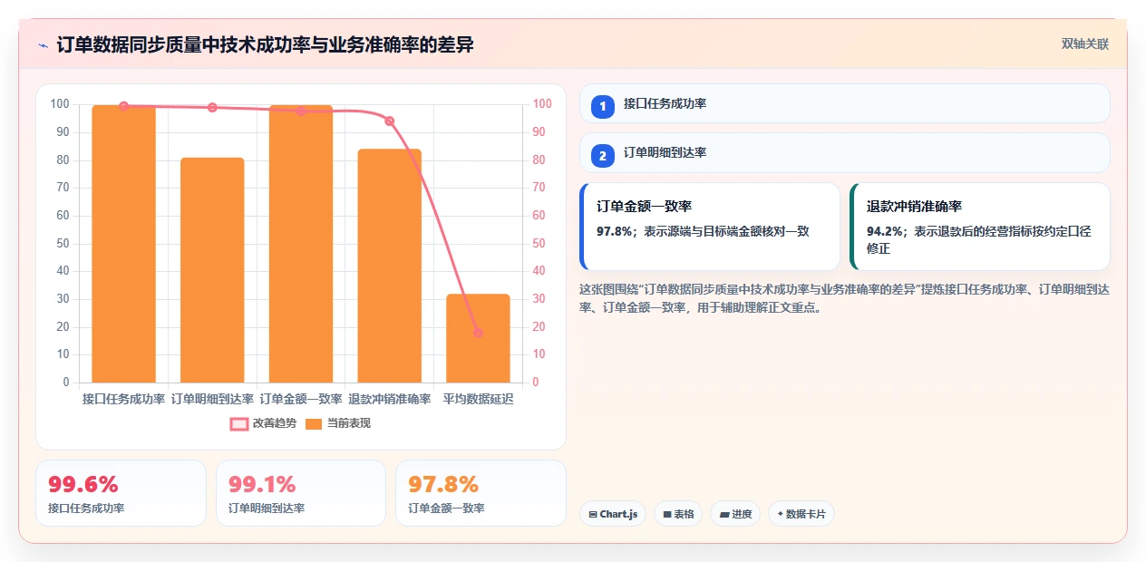Click the 接口任务成功率 orange bar
1146x562 pixels.
coord(123,244)
